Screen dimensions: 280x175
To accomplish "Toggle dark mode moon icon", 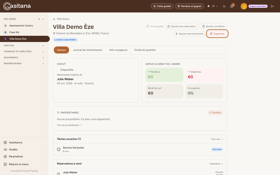I will point(224,6).
